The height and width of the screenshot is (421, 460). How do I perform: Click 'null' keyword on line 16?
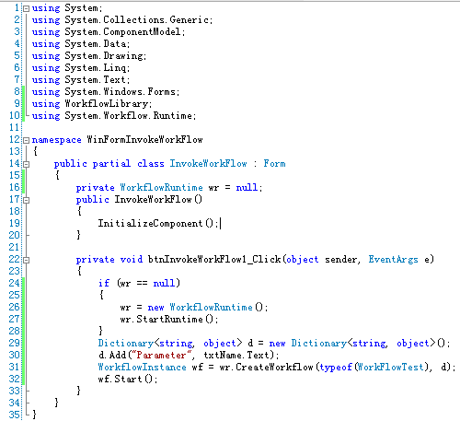pos(247,188)
